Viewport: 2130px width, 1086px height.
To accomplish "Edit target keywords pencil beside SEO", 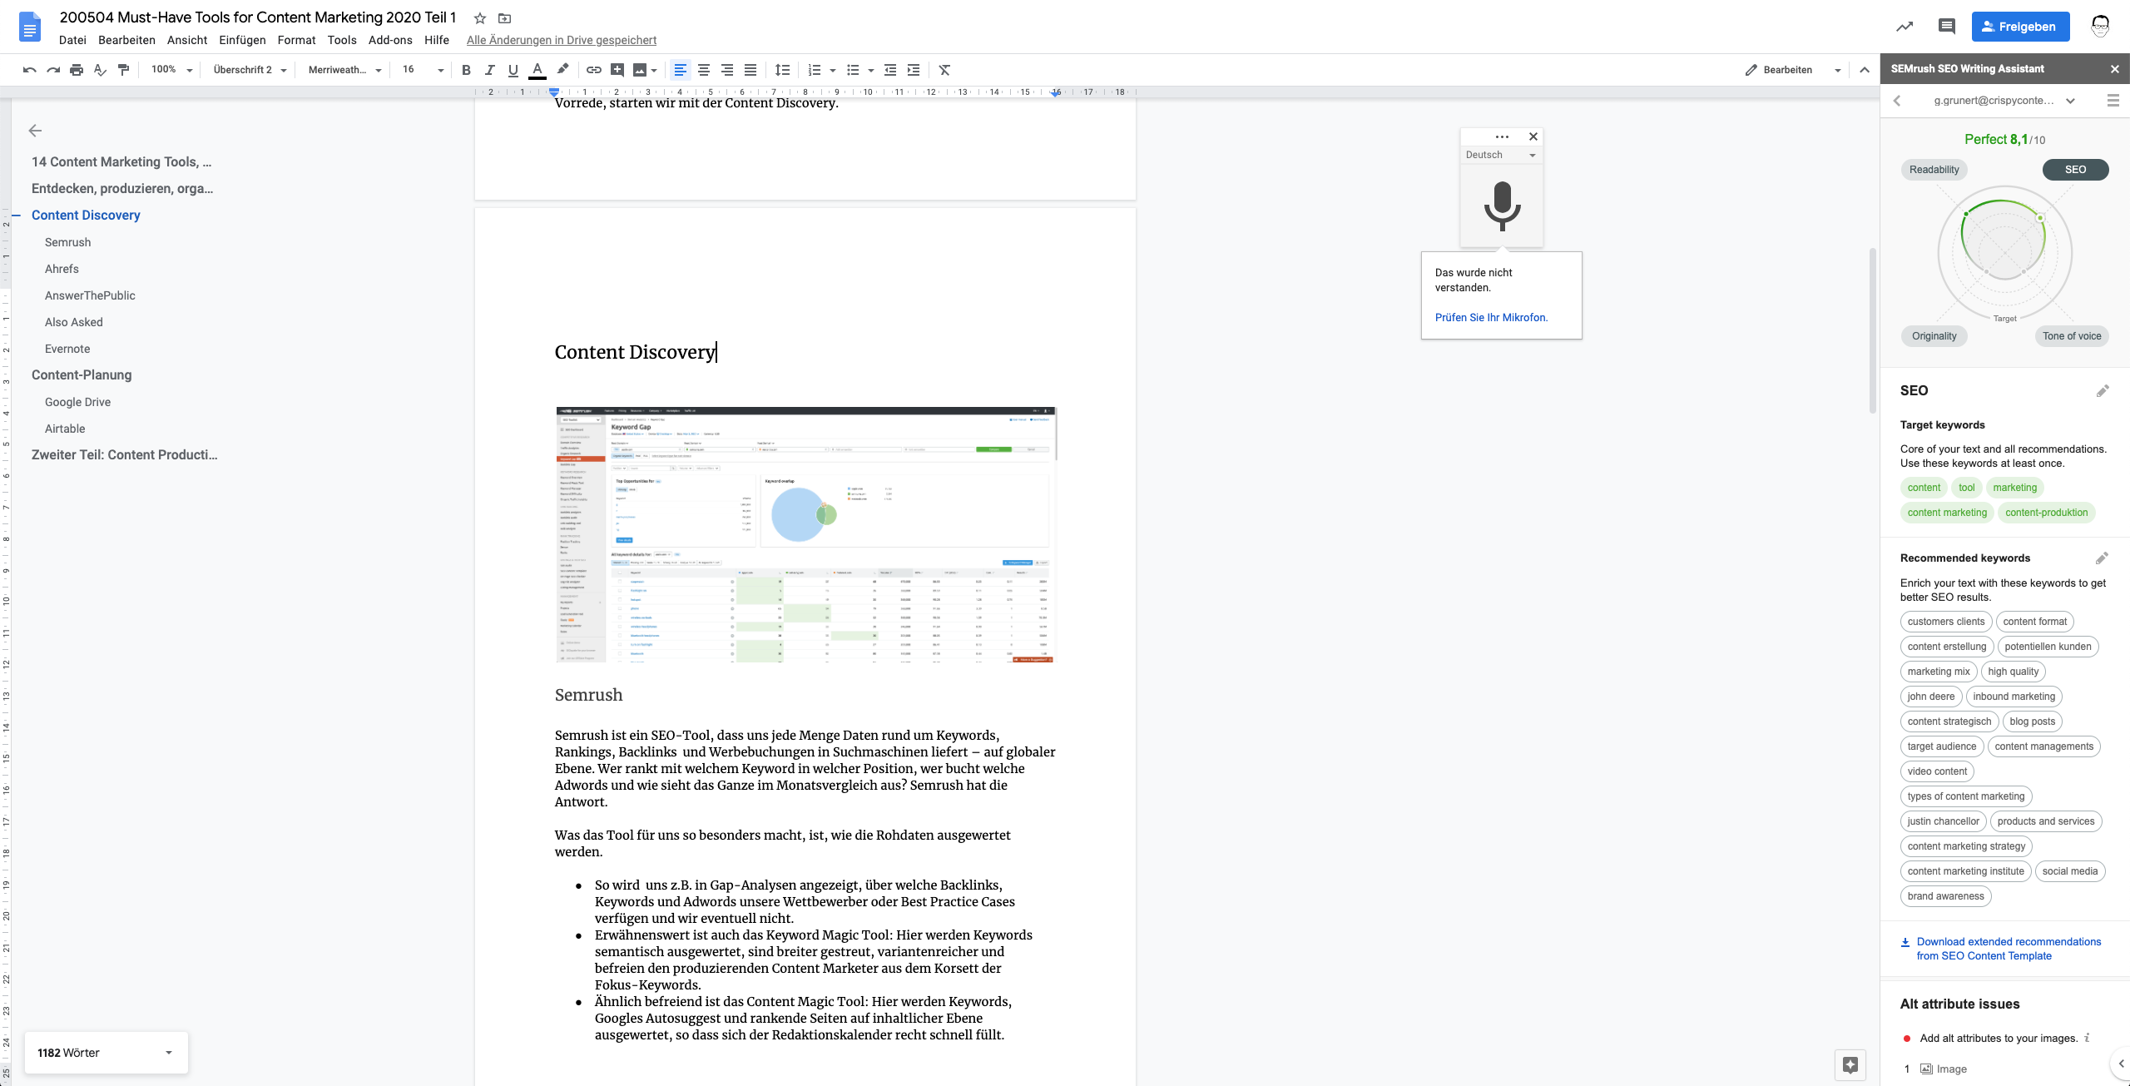I will pos(2103,390).
